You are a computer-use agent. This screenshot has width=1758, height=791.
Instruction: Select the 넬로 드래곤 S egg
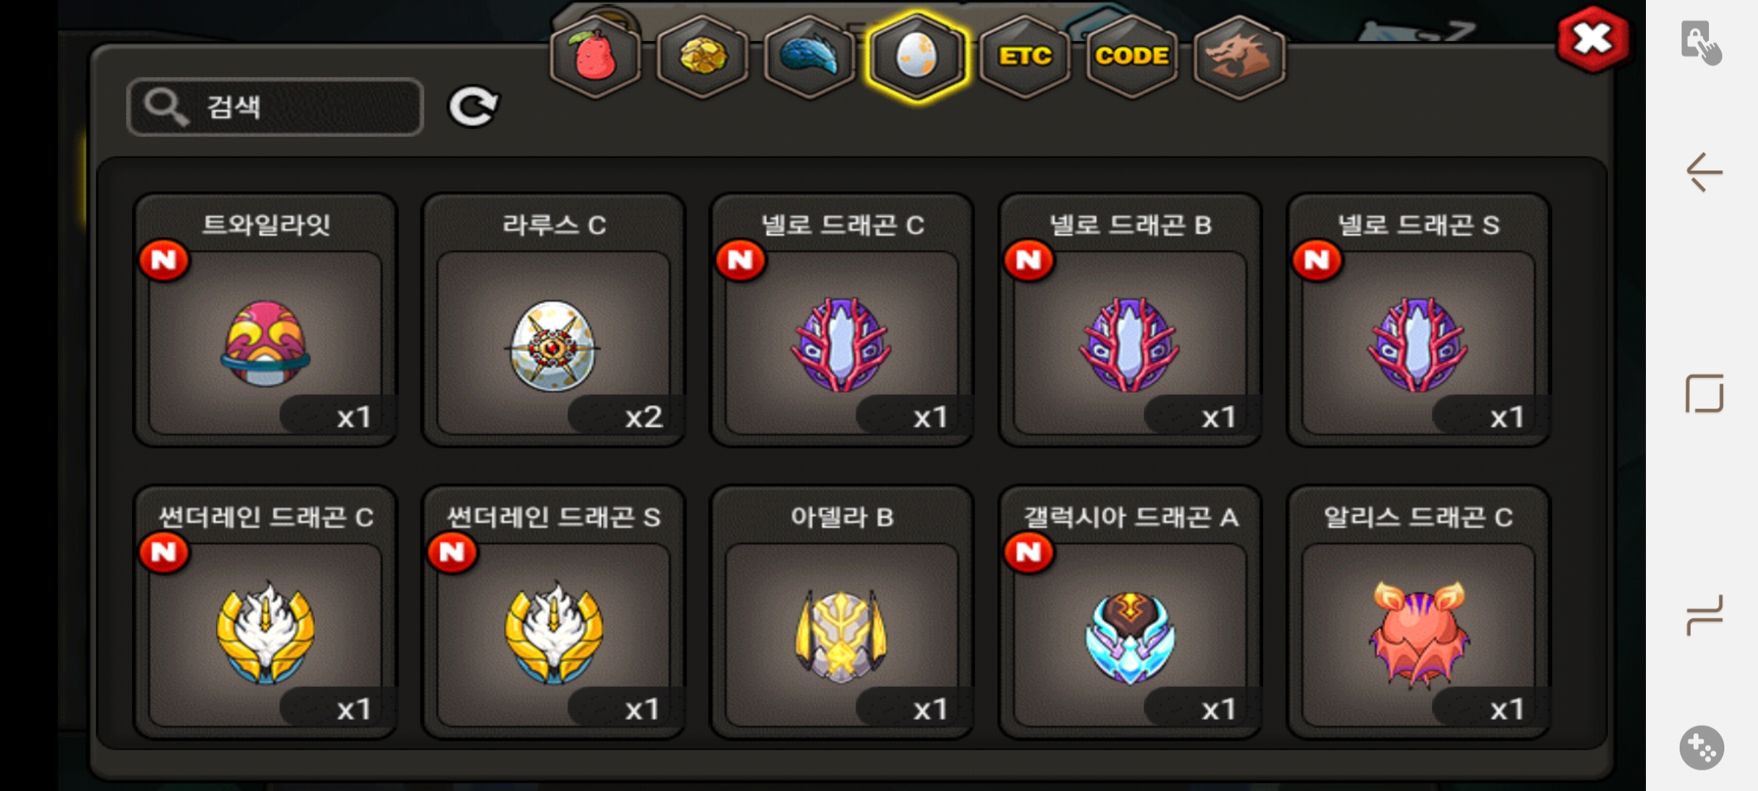click(x=1419, y=319)
